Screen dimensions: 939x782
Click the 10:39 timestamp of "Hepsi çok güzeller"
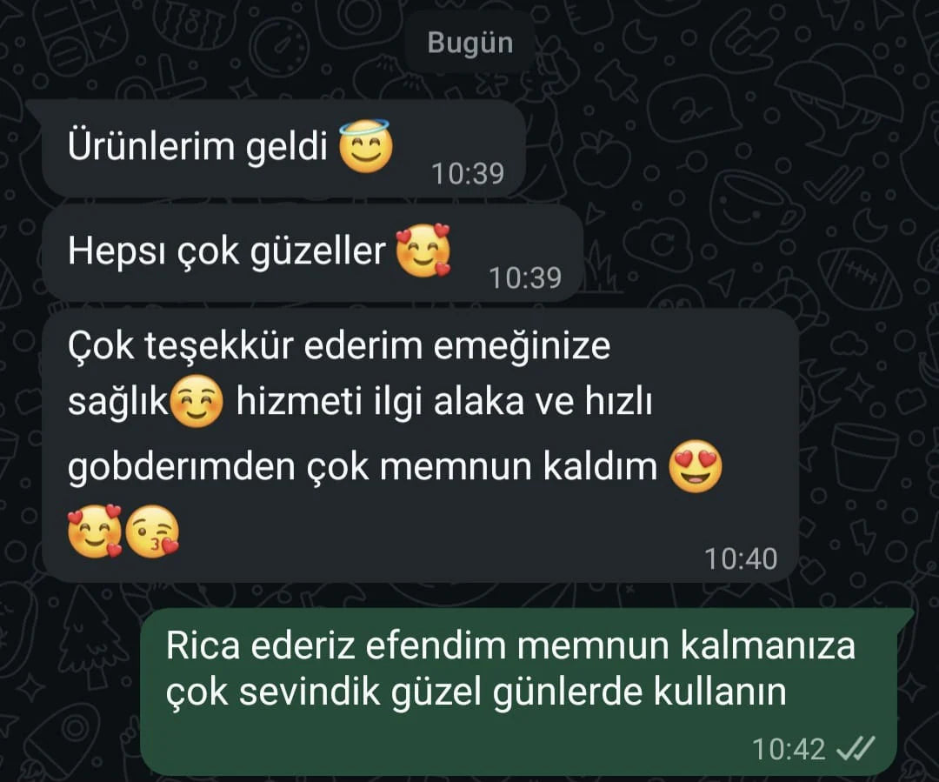525,277
